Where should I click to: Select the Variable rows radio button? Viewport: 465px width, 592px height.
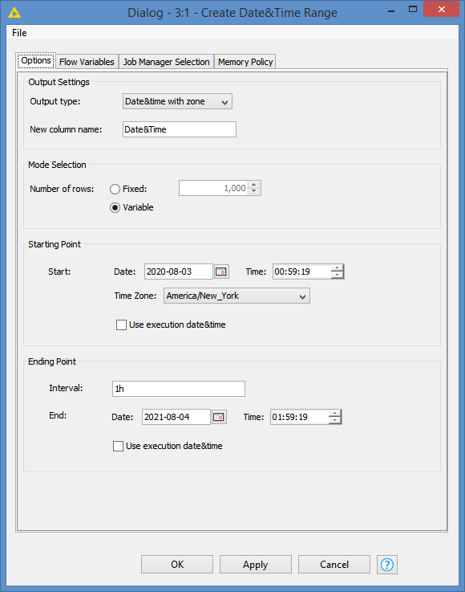115,208
